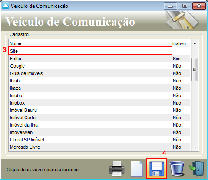Exit via the door icon
The height and width of the screenshot is (180, 208).
coord(197,169)
